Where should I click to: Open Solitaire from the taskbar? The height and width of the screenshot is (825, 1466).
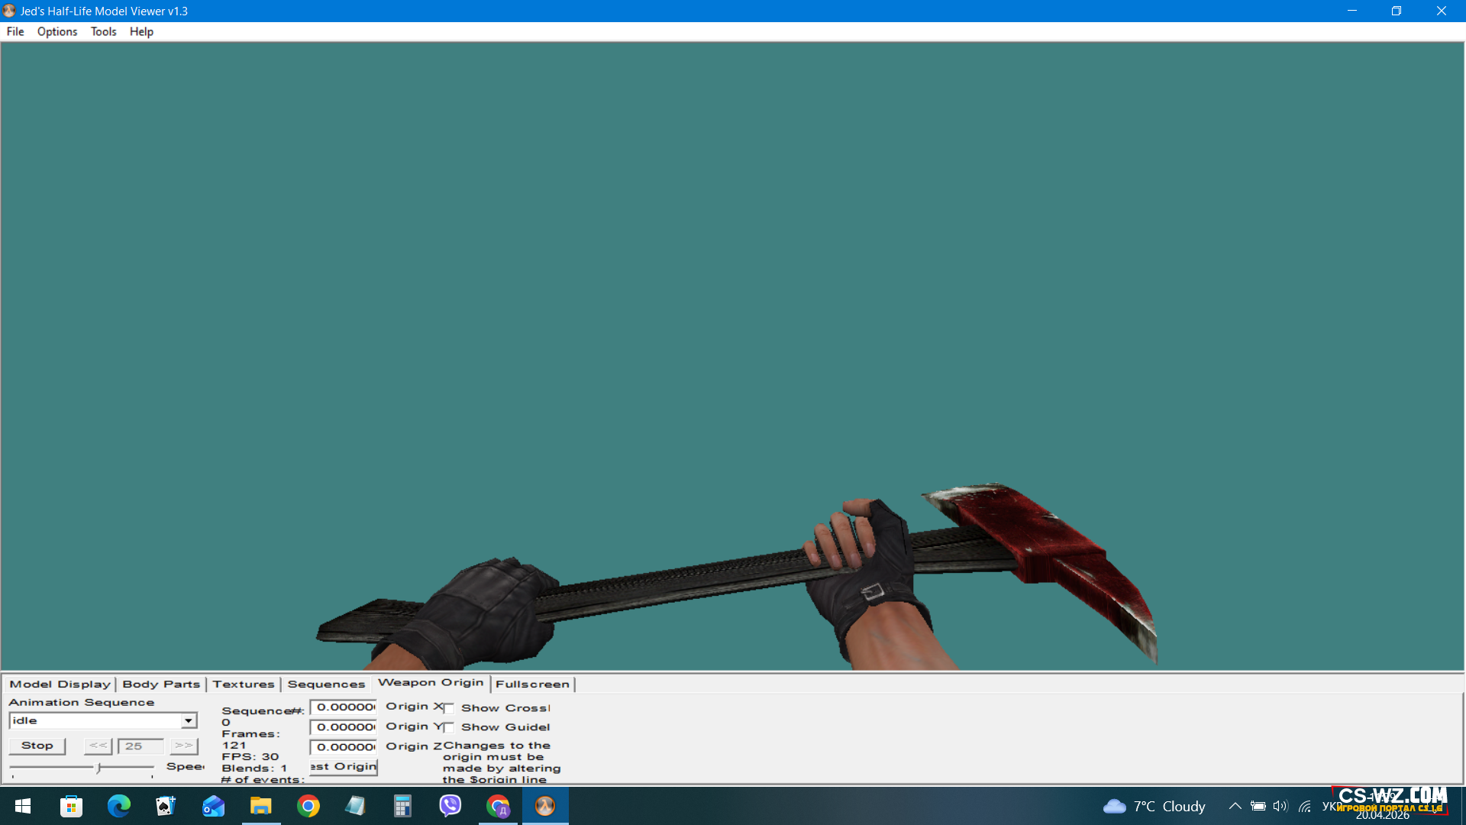click(x=166, y=806)
